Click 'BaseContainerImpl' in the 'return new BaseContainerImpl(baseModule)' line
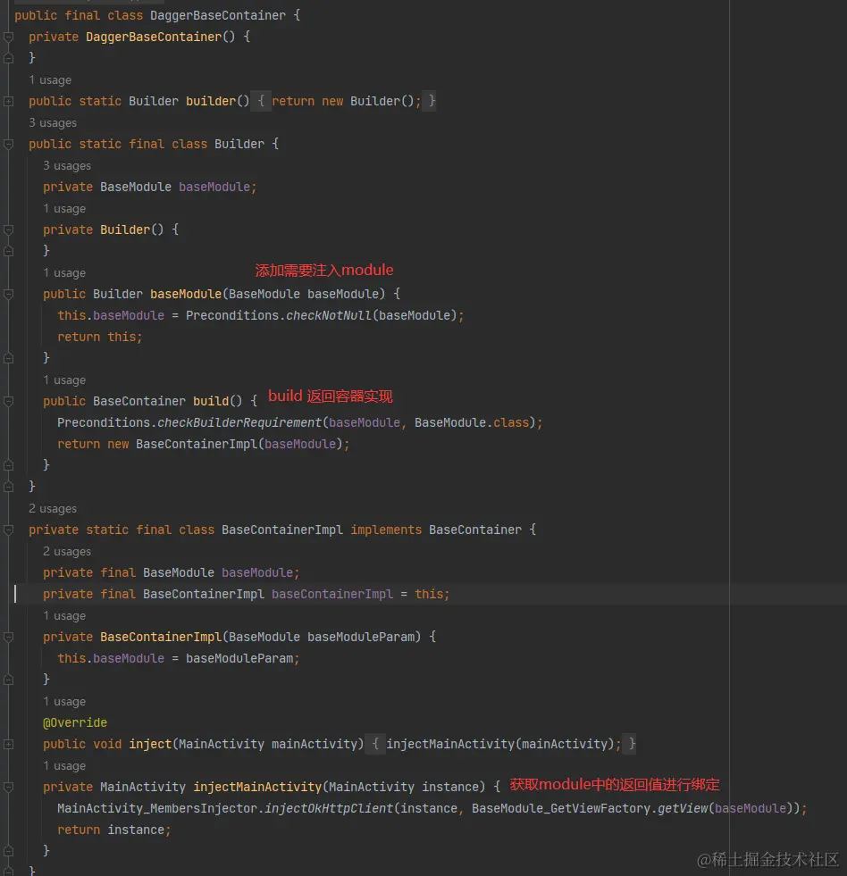Viewport: 847px width, 876px height. point(197,444)
